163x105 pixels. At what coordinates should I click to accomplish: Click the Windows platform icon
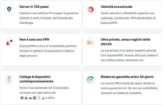coord(21,98)
